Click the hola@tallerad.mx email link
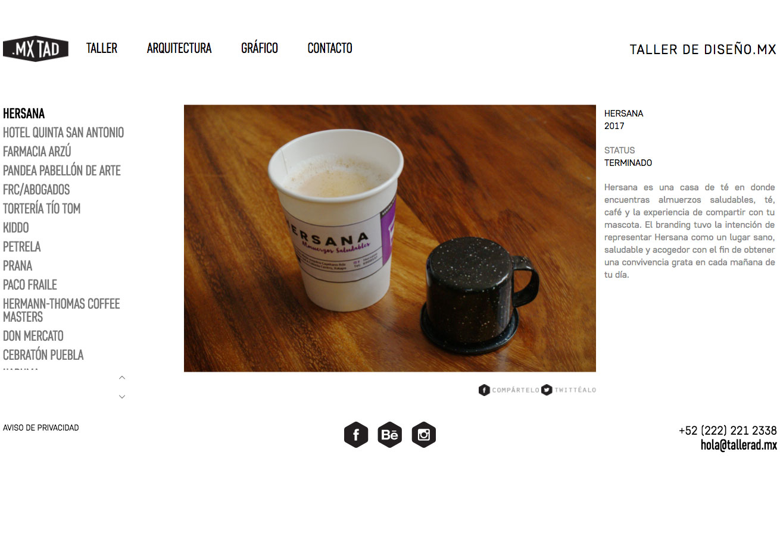This screenshot has height=559, width=780. [738, 445]
